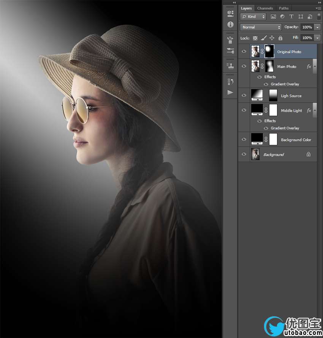Lock layer position
The width and height of the screenshot is (323, 338).
272,38
